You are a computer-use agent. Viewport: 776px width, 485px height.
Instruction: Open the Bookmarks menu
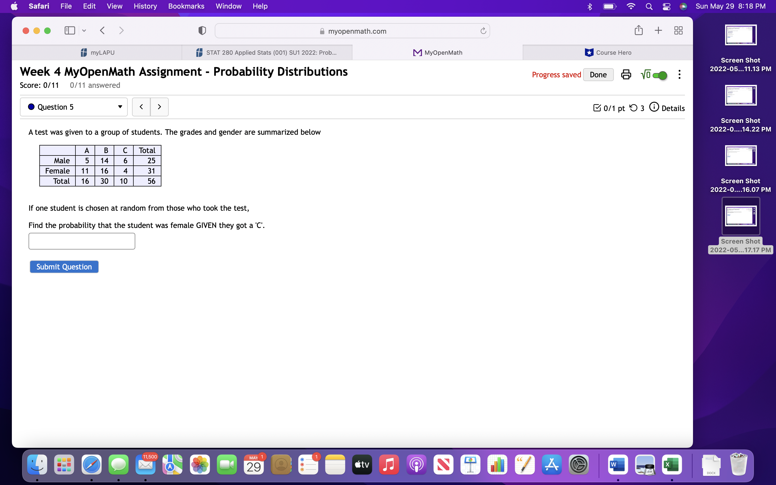[x=186, y=6]
